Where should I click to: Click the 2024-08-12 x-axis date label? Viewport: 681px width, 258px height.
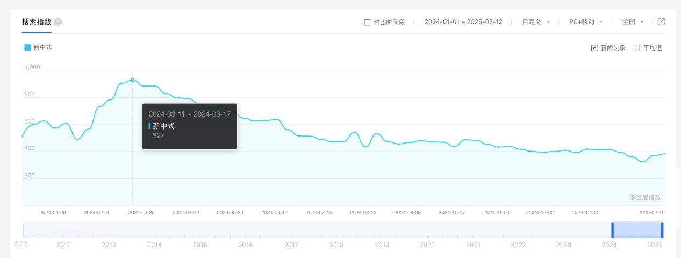[363, 213]
